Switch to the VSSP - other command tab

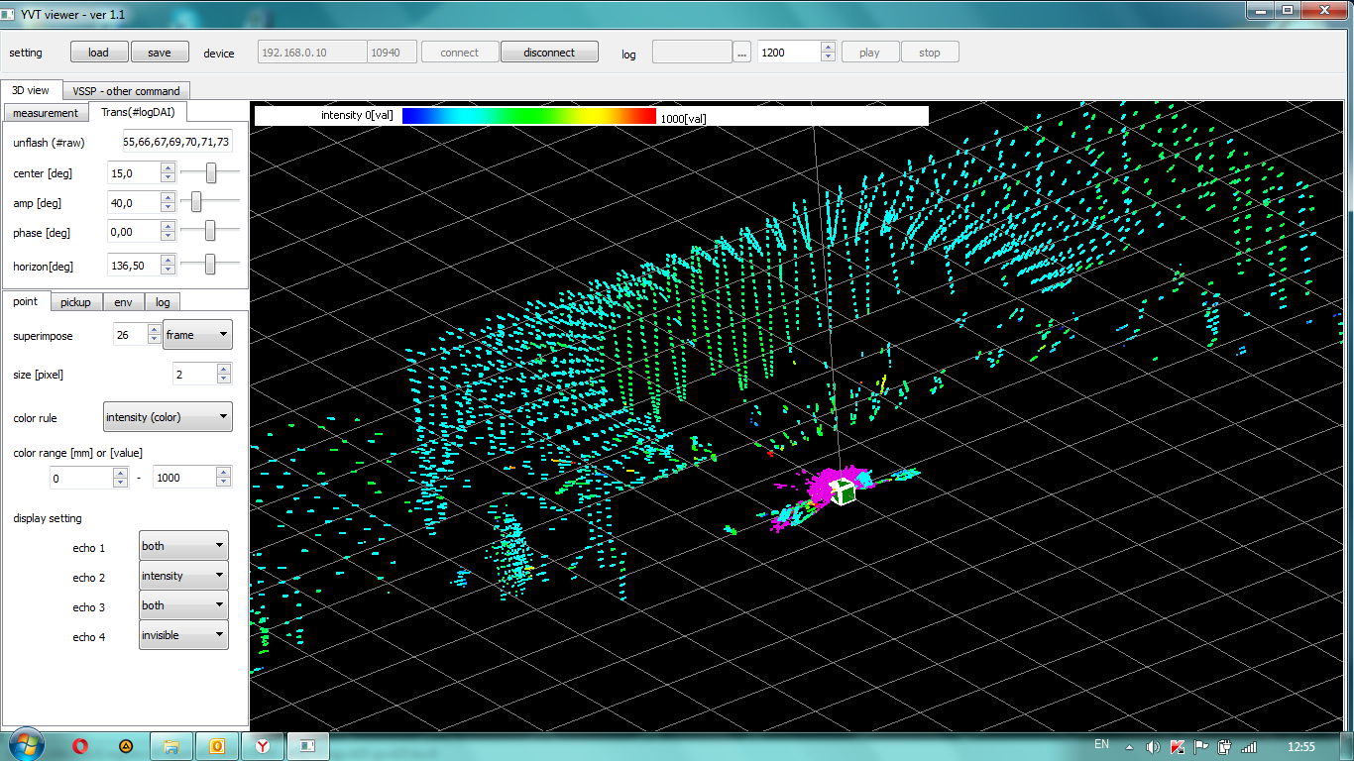click(126, 91)
